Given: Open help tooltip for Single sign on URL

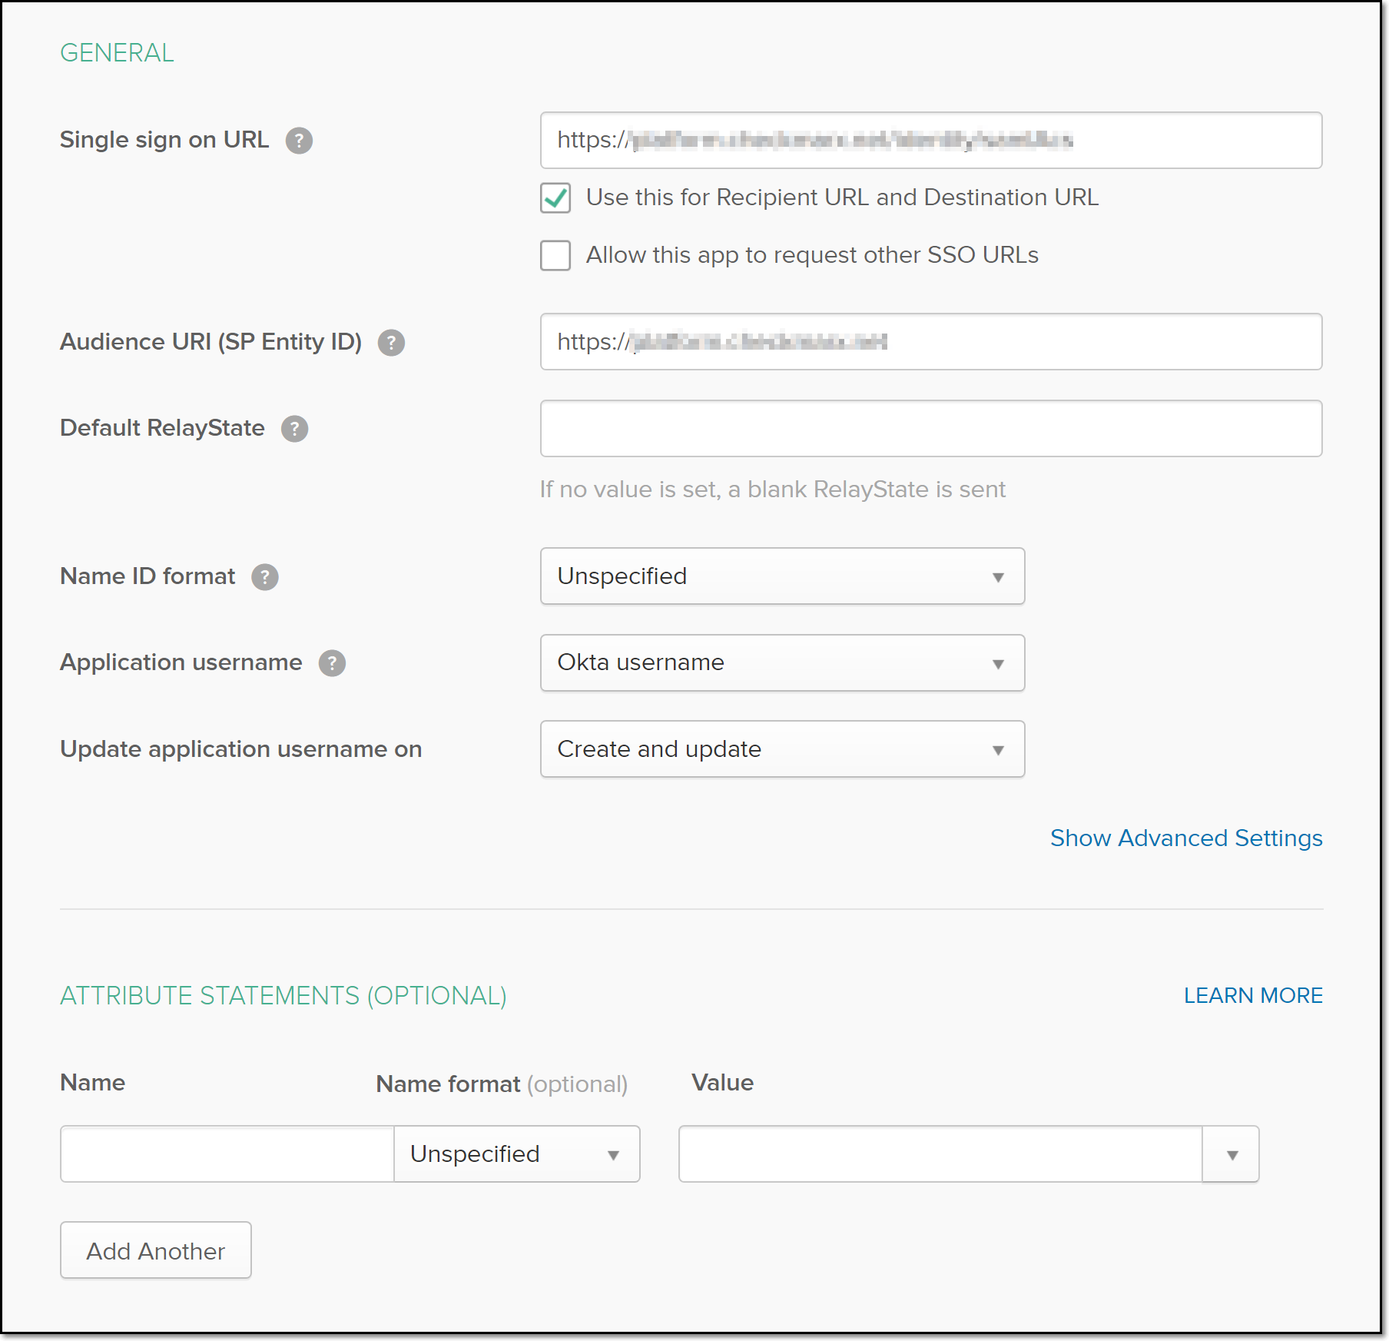Looking at the screenshot, I should pyautogui.click(x=299, y=141).
